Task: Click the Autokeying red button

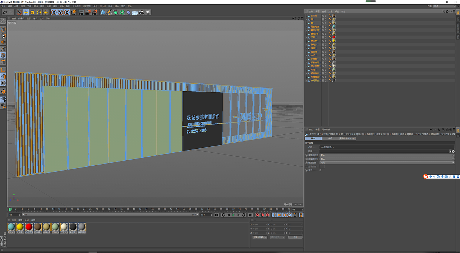Action: click(x=262, y=215)
